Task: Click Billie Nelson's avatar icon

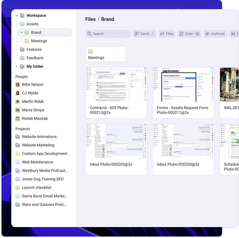Action: [x=18, y=85]
